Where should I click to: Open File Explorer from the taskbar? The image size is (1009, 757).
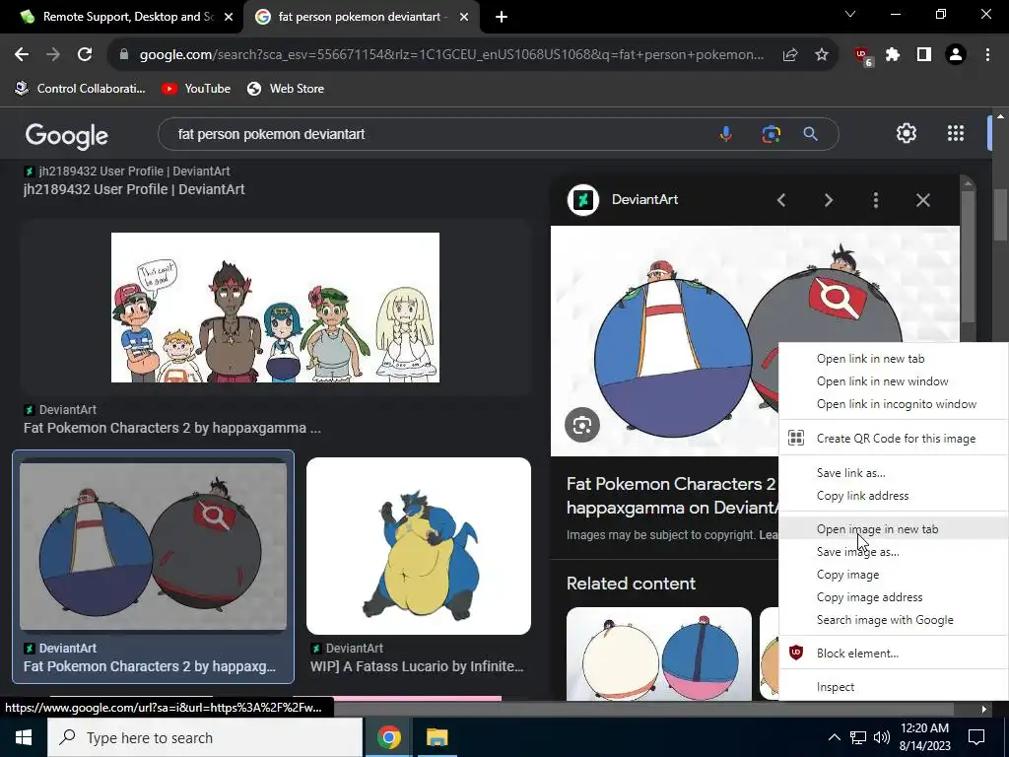coord(437,737)
